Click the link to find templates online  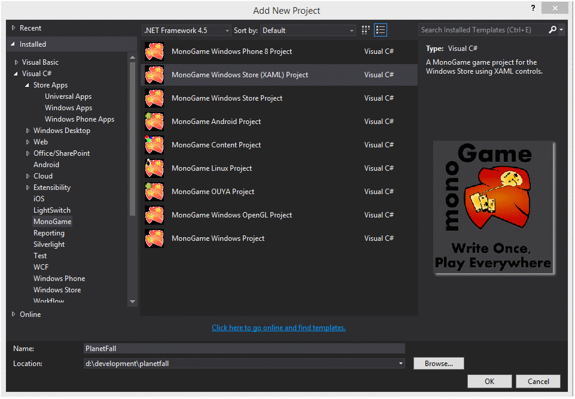tap(279, 328)
